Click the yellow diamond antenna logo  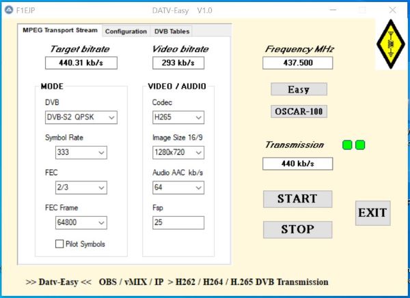tap(391, 44)
